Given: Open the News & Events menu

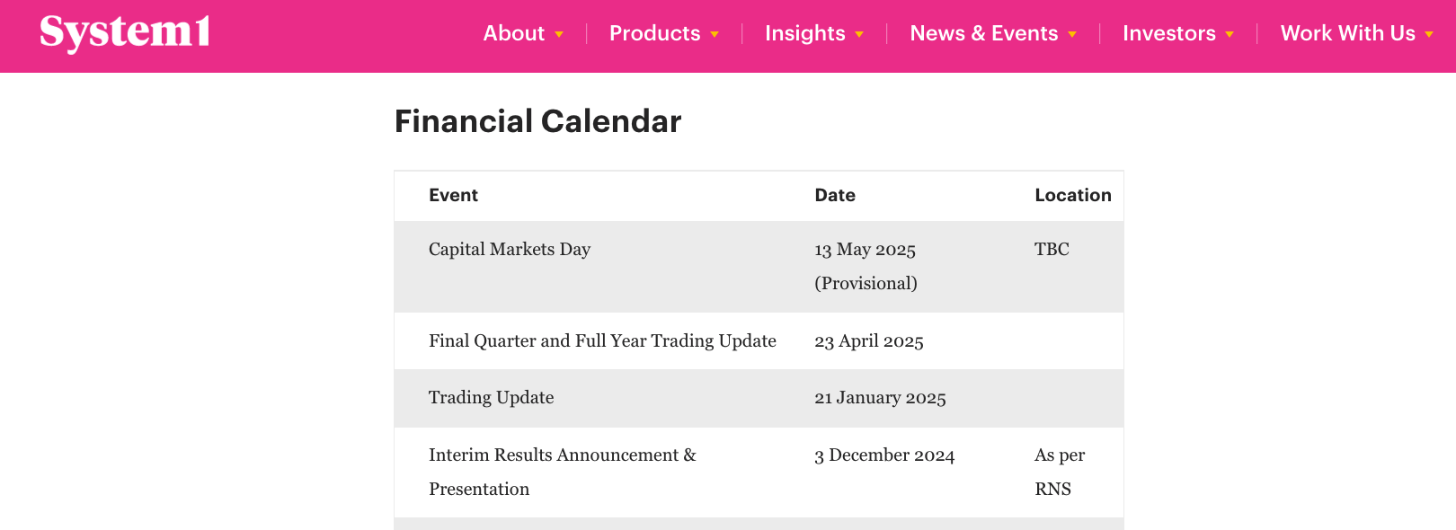Looking at the screenshot, I should coord(984,33).
